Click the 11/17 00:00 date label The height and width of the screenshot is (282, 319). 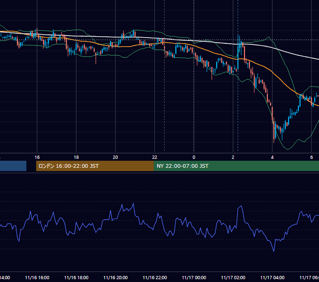194,277
